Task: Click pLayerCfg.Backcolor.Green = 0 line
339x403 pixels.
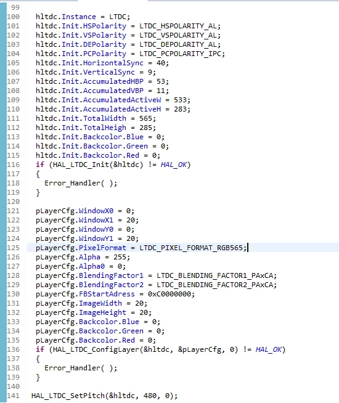Action: click(100, 332)
